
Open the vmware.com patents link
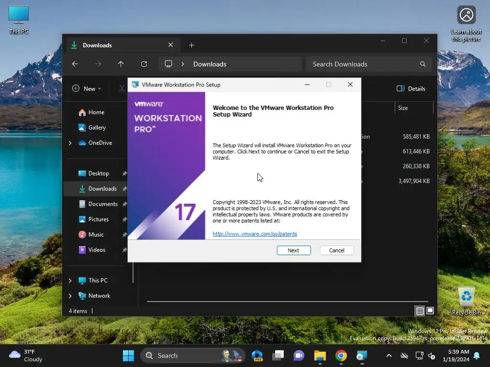[255, 234]
